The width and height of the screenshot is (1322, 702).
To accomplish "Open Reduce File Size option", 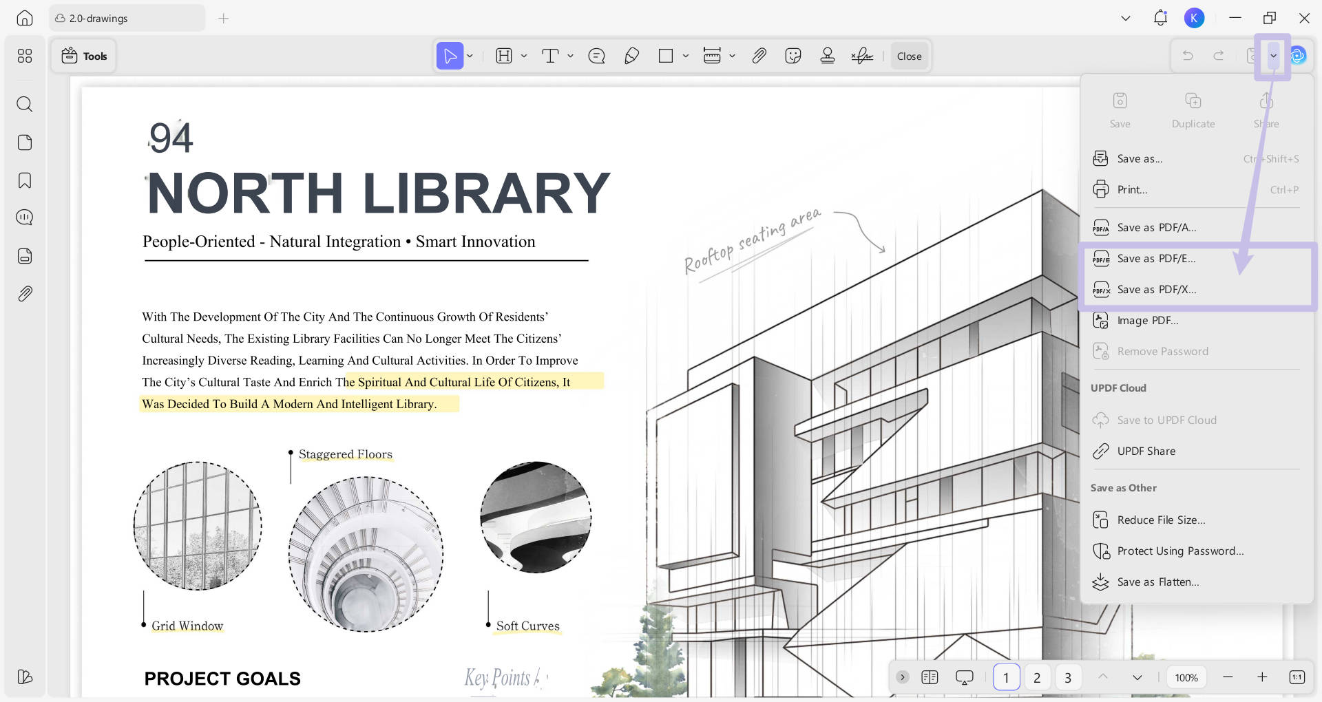I will tap(1161, 520).
